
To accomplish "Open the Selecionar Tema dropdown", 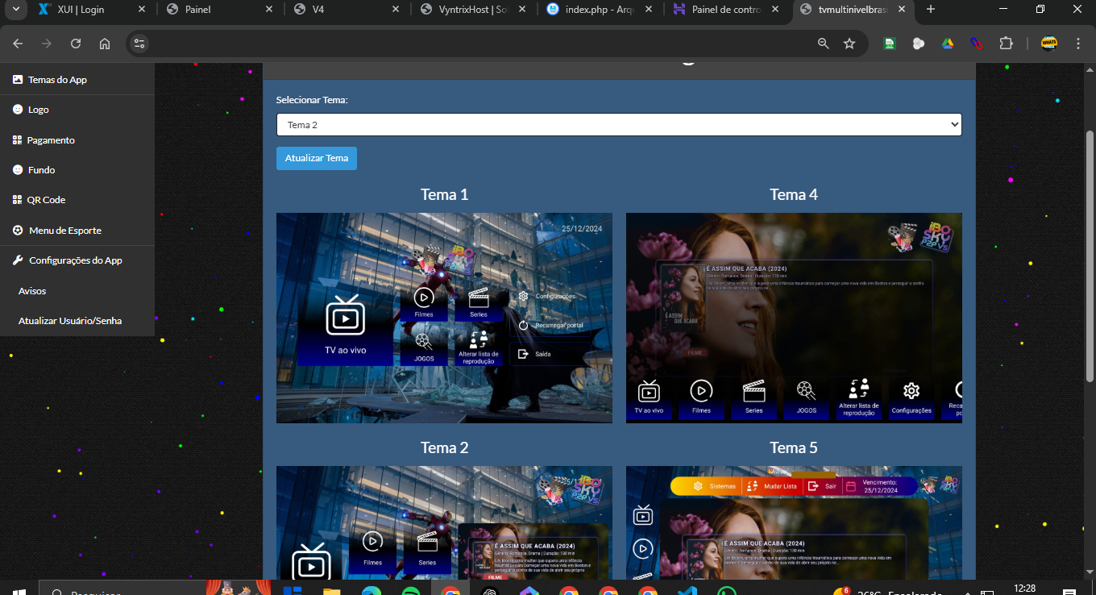I will [618, 125].
